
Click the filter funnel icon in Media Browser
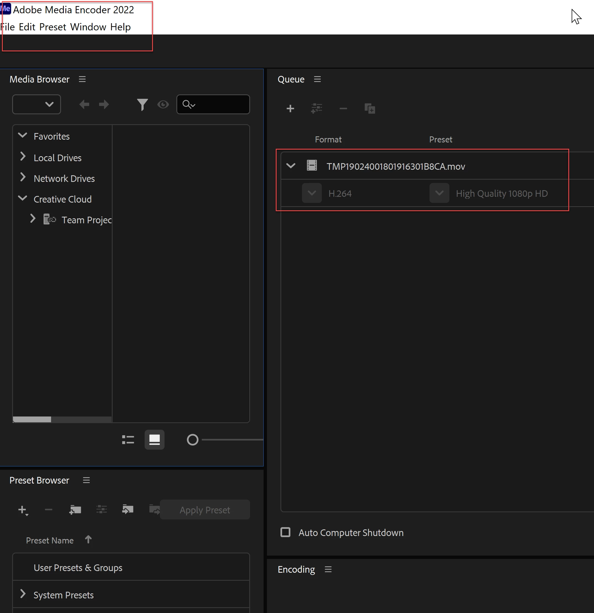[142, 104]
